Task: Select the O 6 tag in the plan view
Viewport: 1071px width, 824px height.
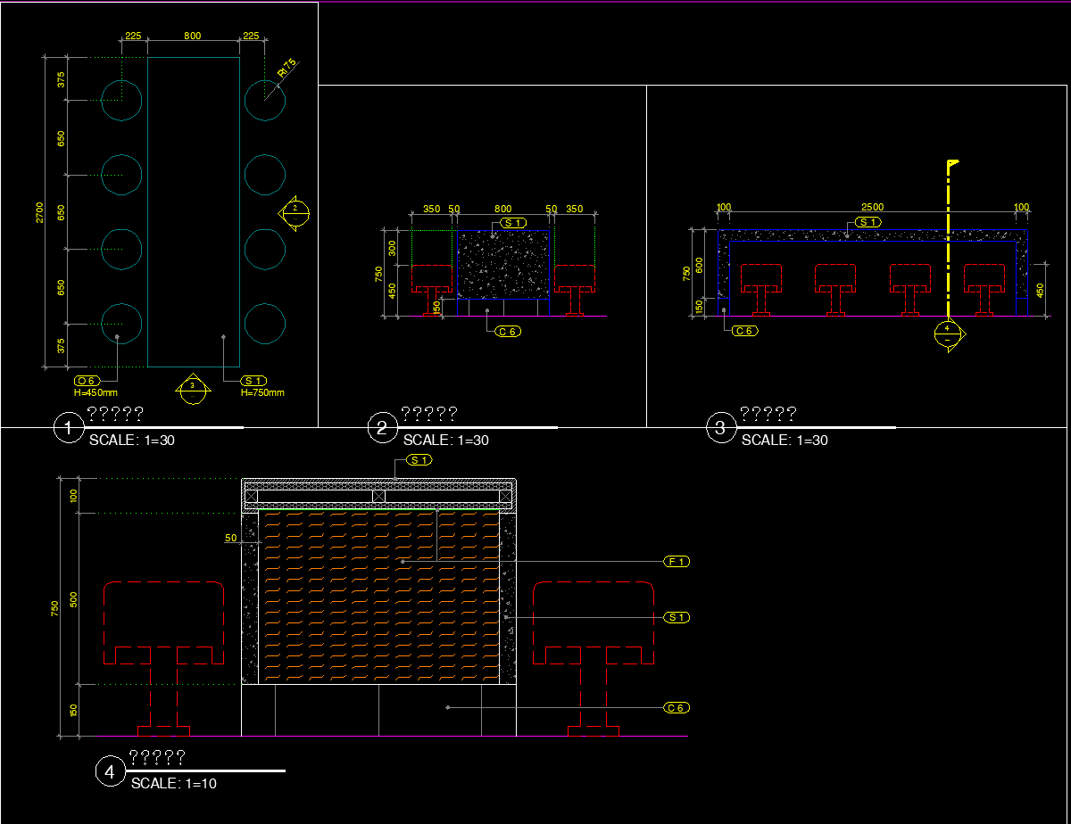Action: click(x=87, y=381)
